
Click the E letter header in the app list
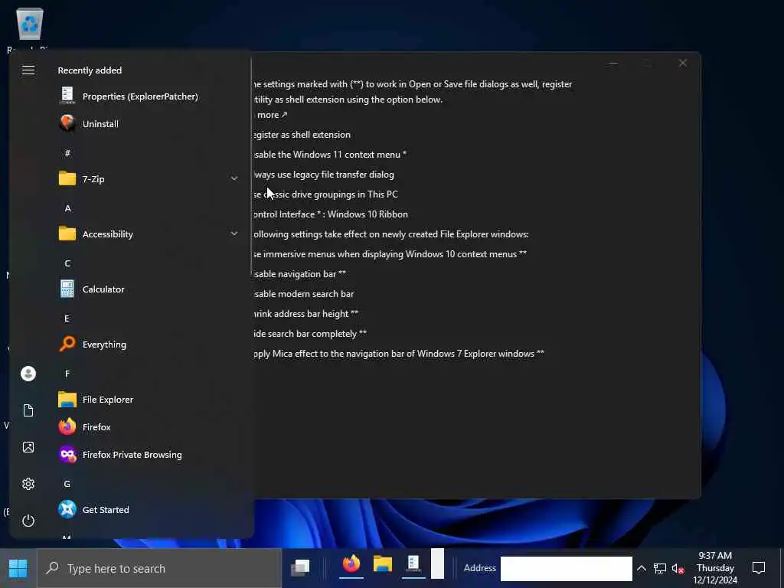tap(67, 318)
